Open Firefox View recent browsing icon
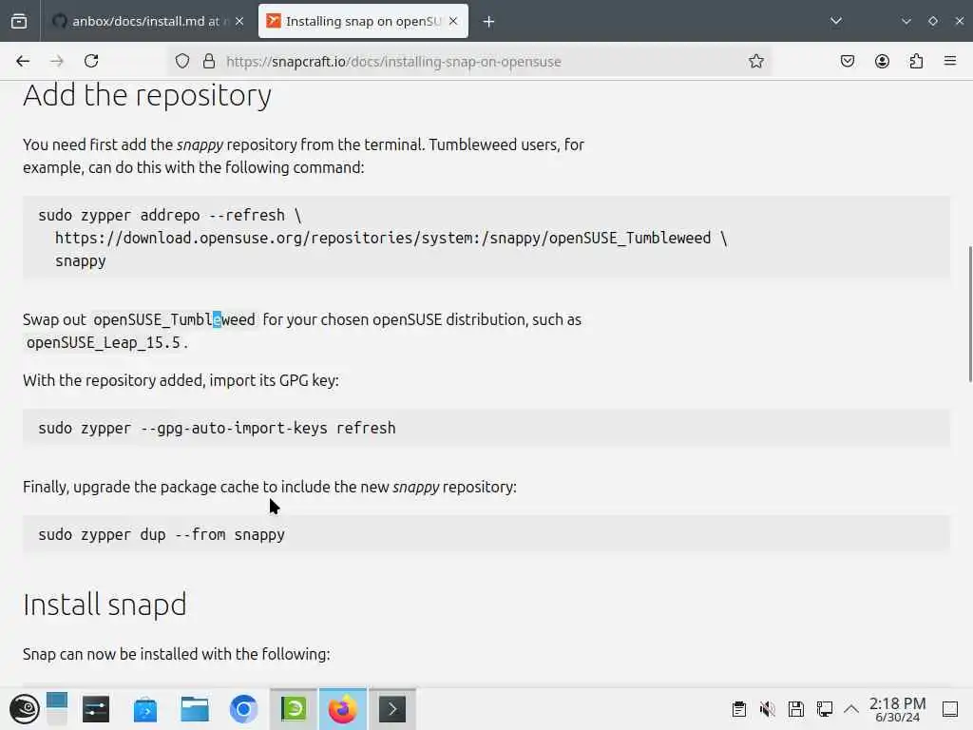Screen dimensions: 973x730 (19, 21)
